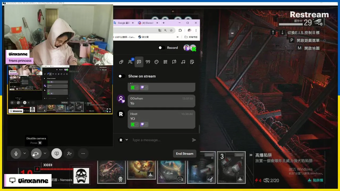Close the Google Translate tab
340x191 pixels.
133,23
